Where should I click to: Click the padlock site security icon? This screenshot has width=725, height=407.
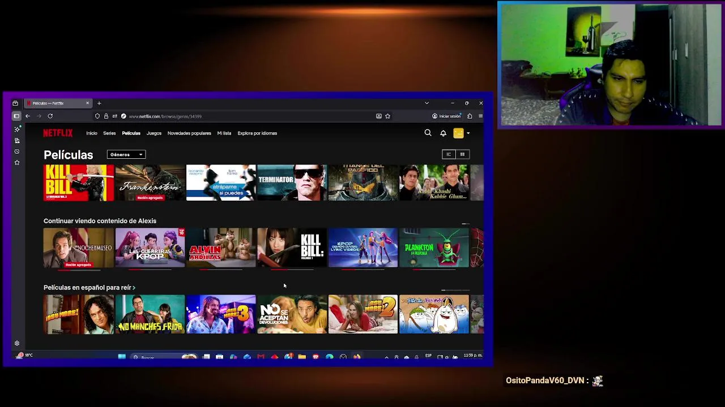tap(106, 116)
